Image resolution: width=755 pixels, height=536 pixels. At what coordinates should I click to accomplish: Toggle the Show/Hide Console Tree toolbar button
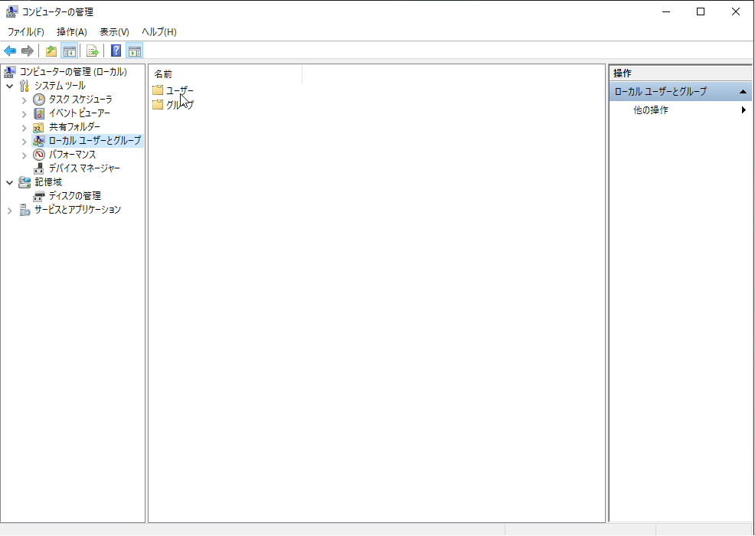coord(69,51)
